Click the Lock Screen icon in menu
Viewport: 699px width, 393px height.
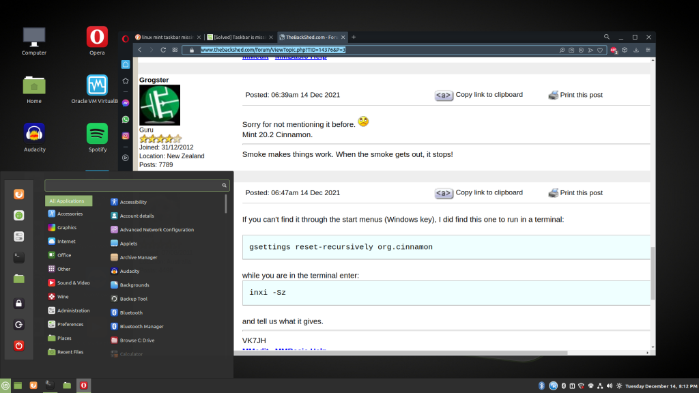19,303
